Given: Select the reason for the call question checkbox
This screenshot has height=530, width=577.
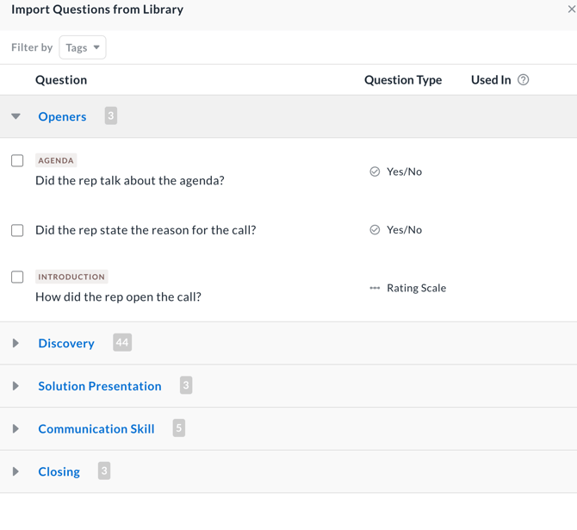Looking at the screenshot, I should 17,230.
